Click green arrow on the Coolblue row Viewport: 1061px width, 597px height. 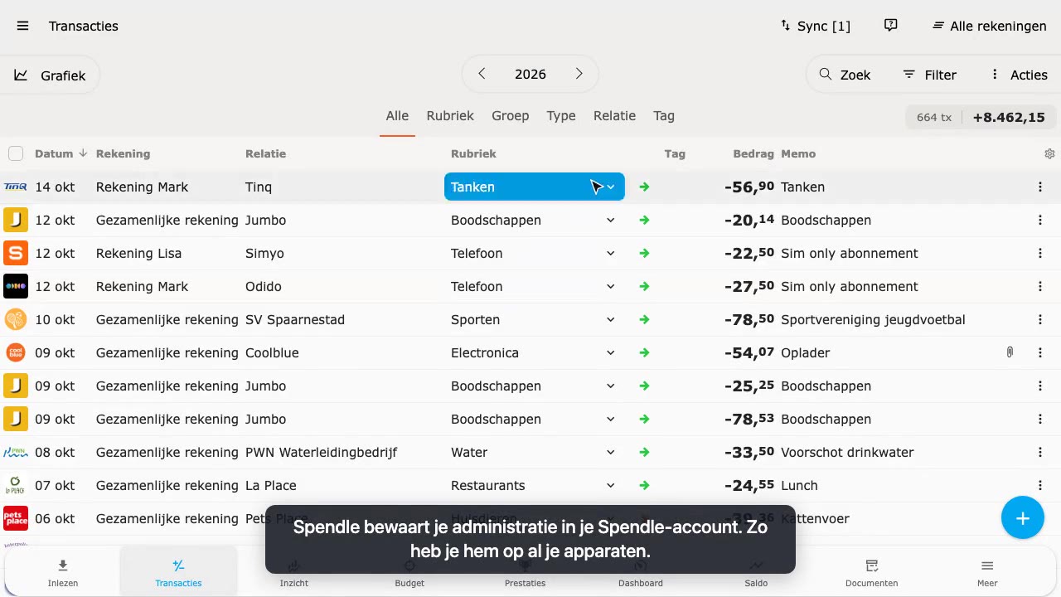click(x=644, y=352)
